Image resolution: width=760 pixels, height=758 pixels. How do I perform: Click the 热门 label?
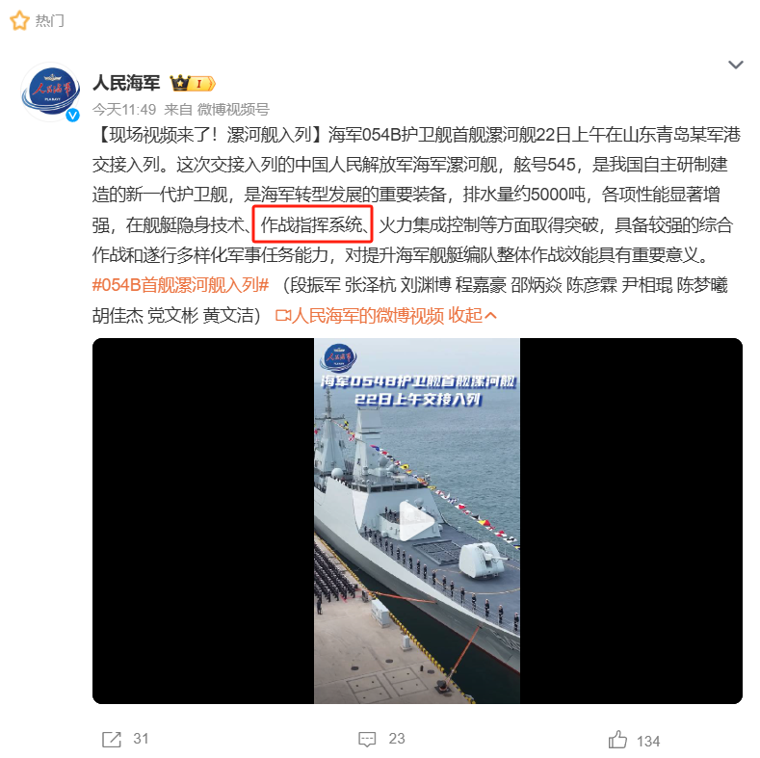pyautogui.click(x=50, y=21)
